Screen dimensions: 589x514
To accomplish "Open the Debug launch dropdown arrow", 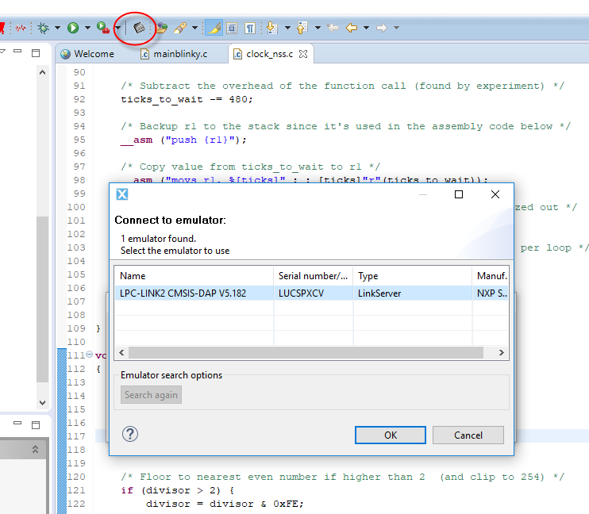I will [x=57, y=28].
